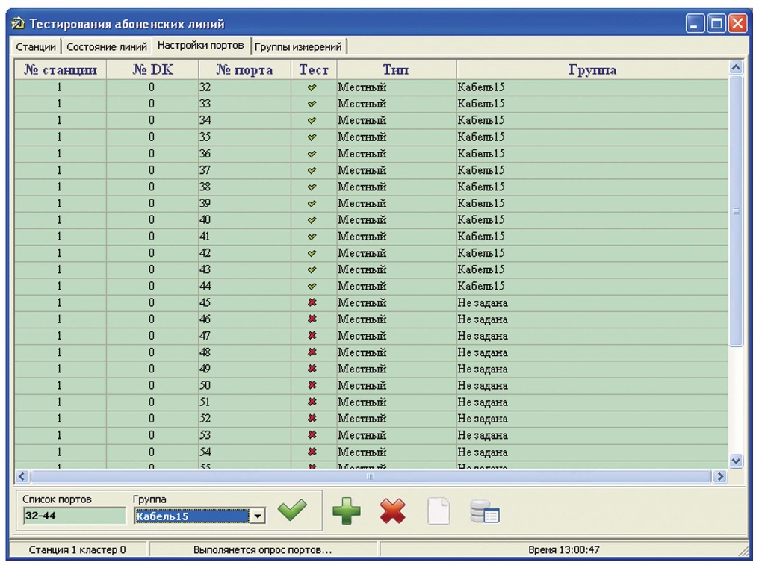This screenshot has height=568, width=765.
Task: Click the database table icon
Action: pos(484,511)
